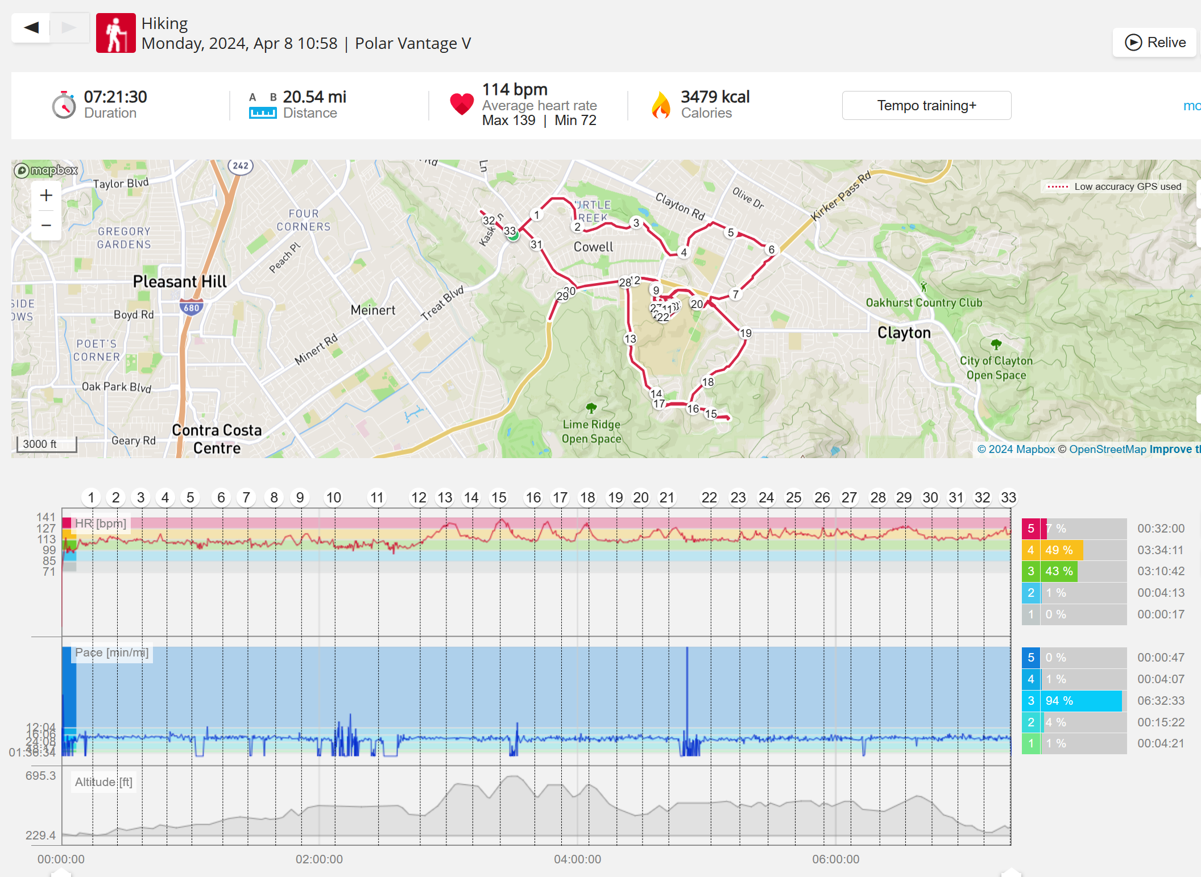This screenshot has width=1201, height=877.
Task: Click speed zone 3 bar at 94 %
Action: point(1080,701)
